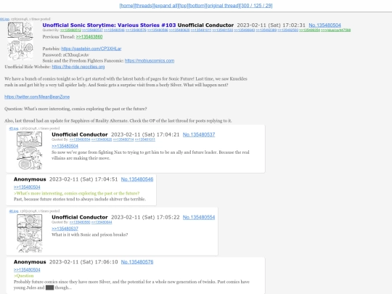Click post number No.135480504
This screenshot has width=392, height=294.
[x=324, y=25]
